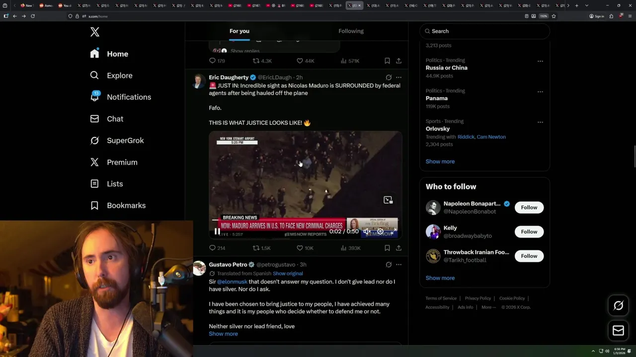Screen dimensions: 636x357
Task: Open Terms of Service link
Action: click(x=441, y=298)
